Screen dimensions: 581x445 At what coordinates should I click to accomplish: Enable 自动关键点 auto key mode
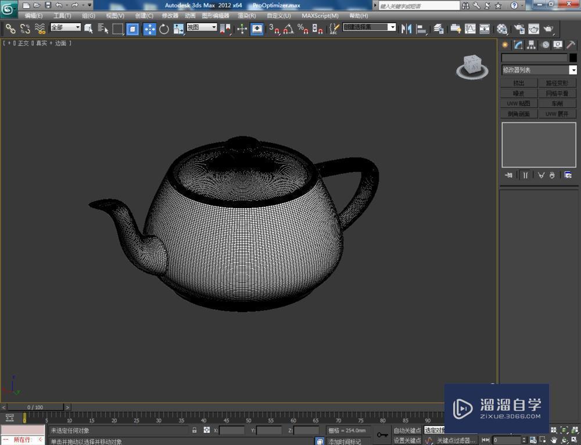click(x=407, y=430)
